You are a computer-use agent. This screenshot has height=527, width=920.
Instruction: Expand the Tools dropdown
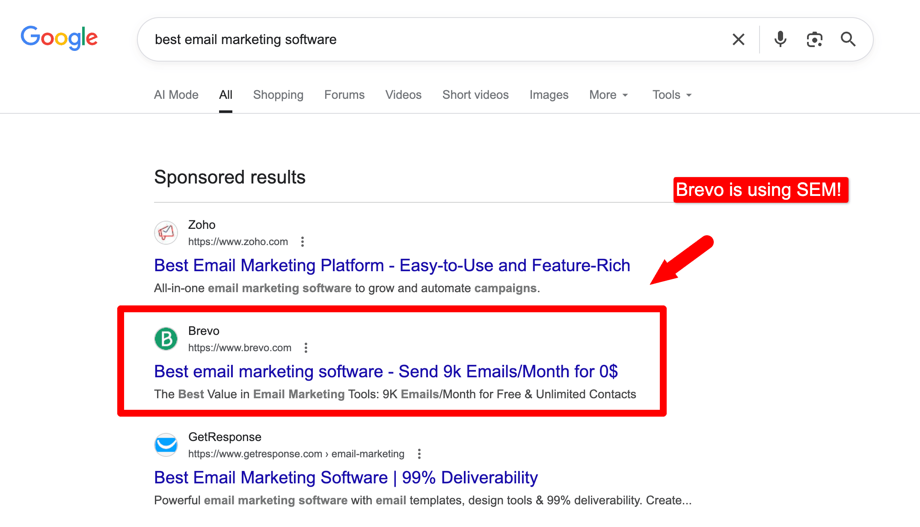(x=671, y=95)
